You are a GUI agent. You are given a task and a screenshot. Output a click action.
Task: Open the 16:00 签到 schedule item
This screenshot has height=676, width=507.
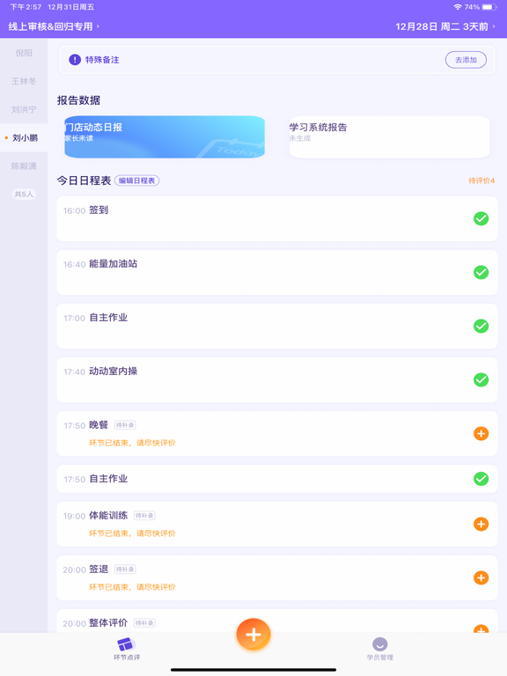point(276,218)
